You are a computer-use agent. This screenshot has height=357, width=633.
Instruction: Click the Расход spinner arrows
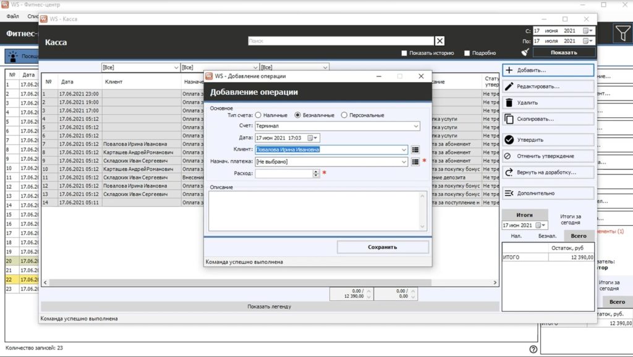[x=316, y=173]
